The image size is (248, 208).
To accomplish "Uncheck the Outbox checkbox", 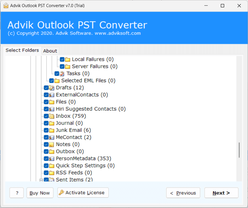I will [x=46, y=152].
